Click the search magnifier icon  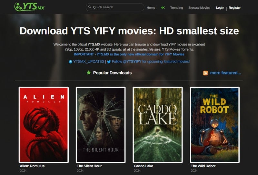click(x=90, y=7)
